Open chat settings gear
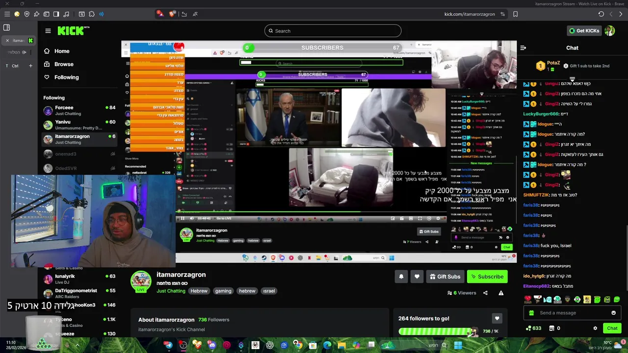Viewport: 628px width, 353px height. click(x=595, y=328)
